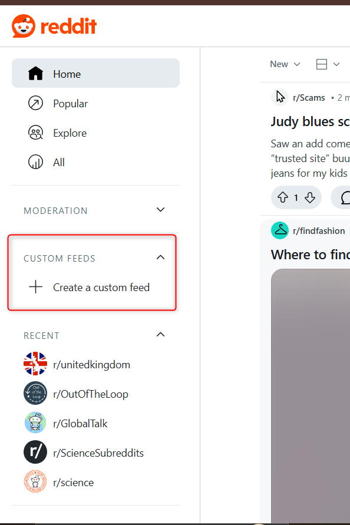The width and height of the screenshot is (350, 525).
Task: Open the post layout view dropdown
Action: coord(326,64)
